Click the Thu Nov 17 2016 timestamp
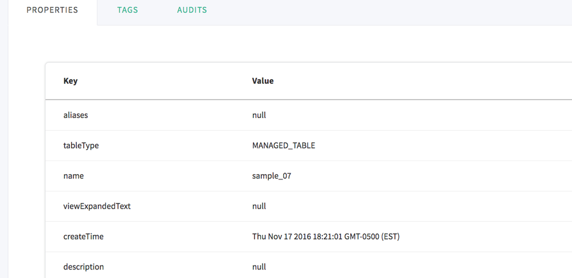 (x=326, y=236)
